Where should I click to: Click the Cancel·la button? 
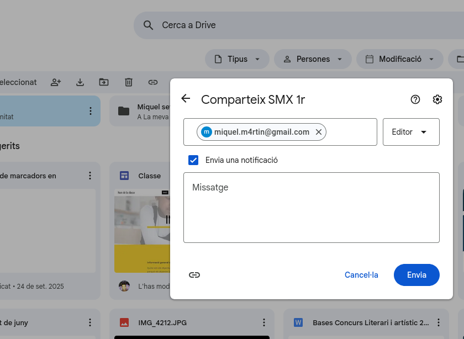(361, 275)
